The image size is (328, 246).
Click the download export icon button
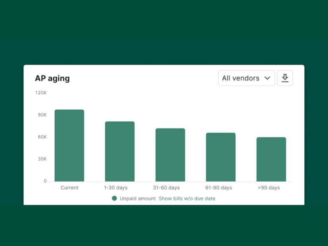[x=285, y=78]
